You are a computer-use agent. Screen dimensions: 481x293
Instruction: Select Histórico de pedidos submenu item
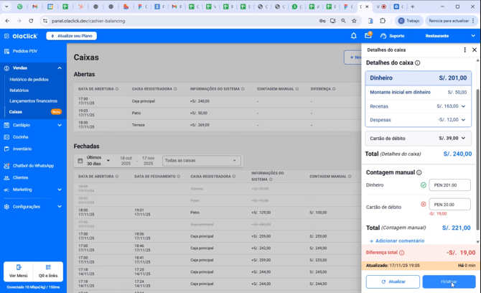29,80
